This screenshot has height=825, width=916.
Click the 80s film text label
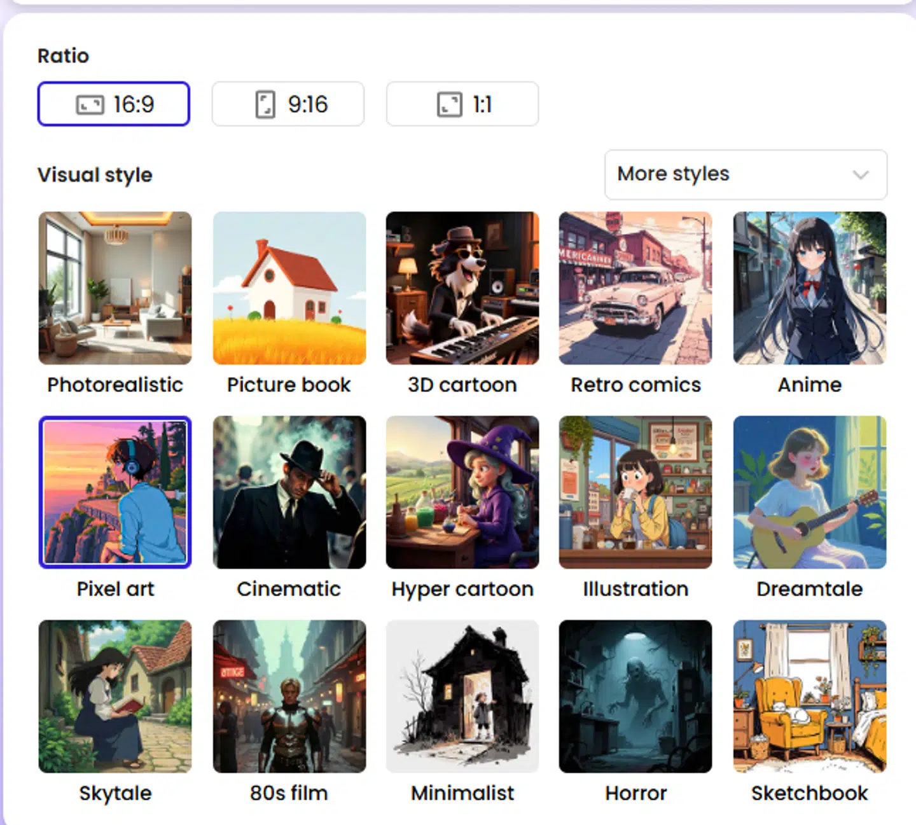(289, 793)
